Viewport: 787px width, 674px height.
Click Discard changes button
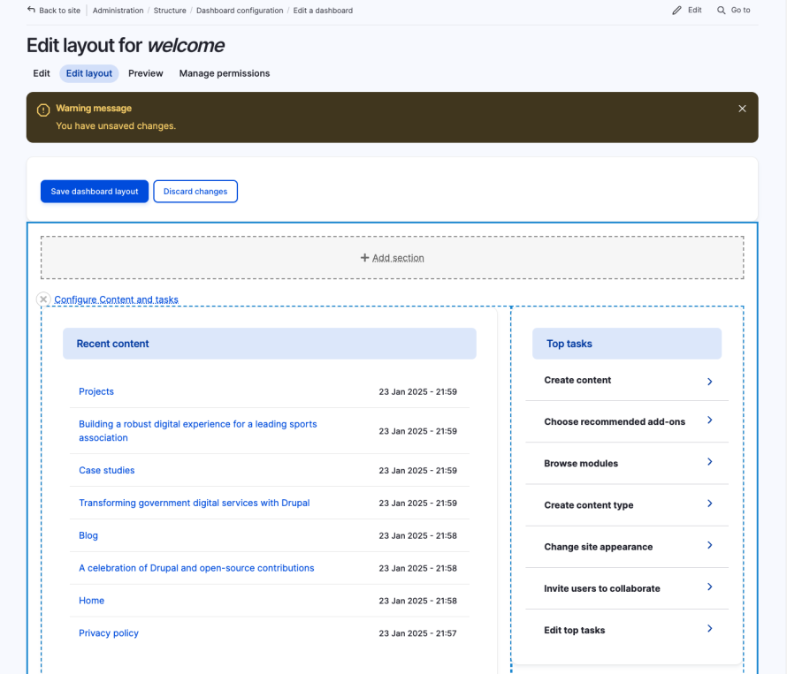point(195,192)
